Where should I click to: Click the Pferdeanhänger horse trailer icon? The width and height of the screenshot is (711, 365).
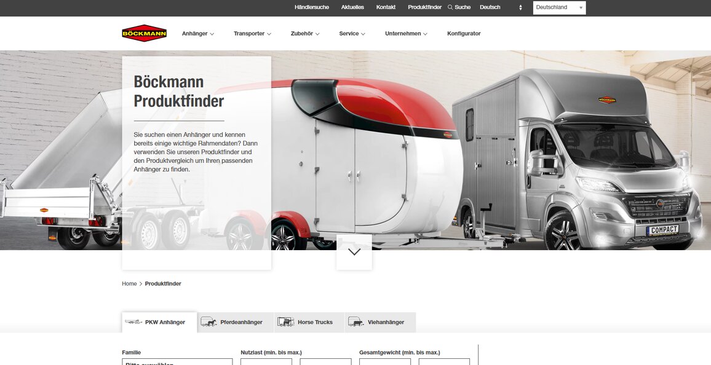coord(210,321)
